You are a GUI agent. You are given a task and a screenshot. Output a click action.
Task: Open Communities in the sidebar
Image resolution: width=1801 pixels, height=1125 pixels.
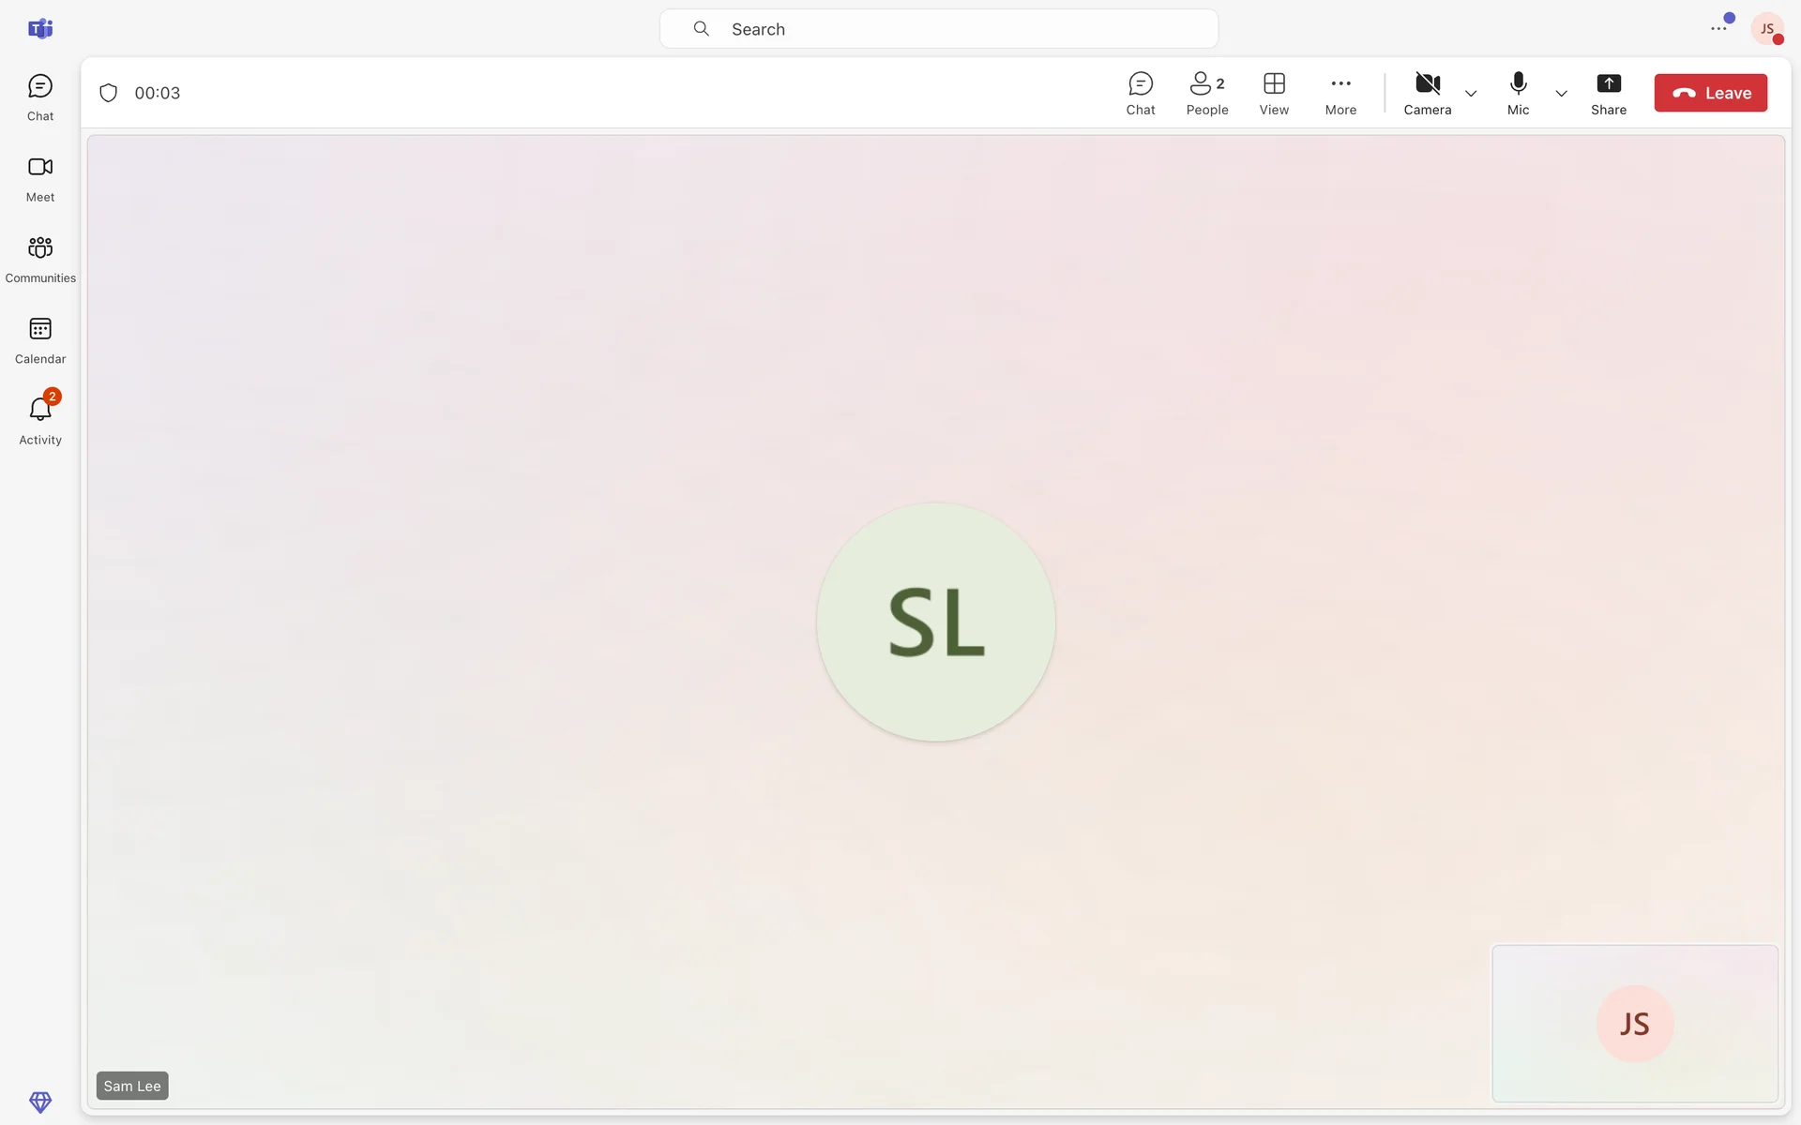40,259
